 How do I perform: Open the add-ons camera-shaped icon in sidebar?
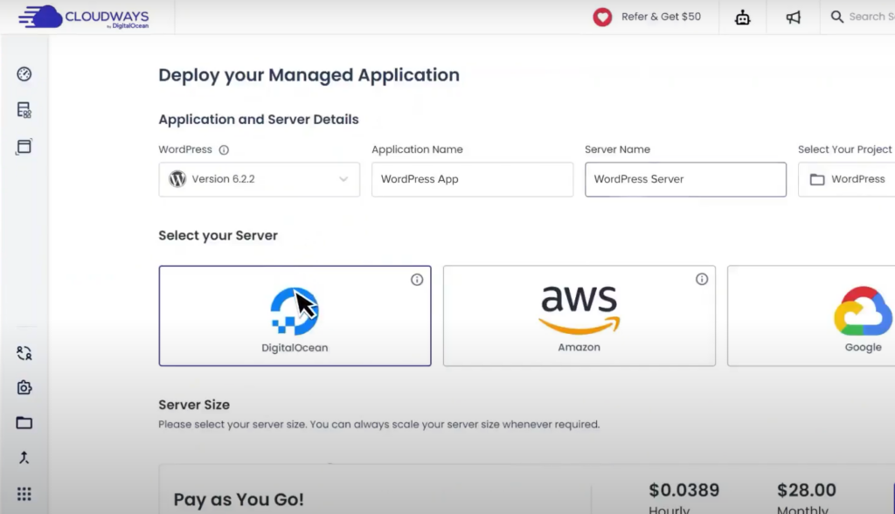tap(24, 387)
